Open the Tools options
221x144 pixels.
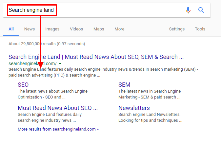(200, 29)
